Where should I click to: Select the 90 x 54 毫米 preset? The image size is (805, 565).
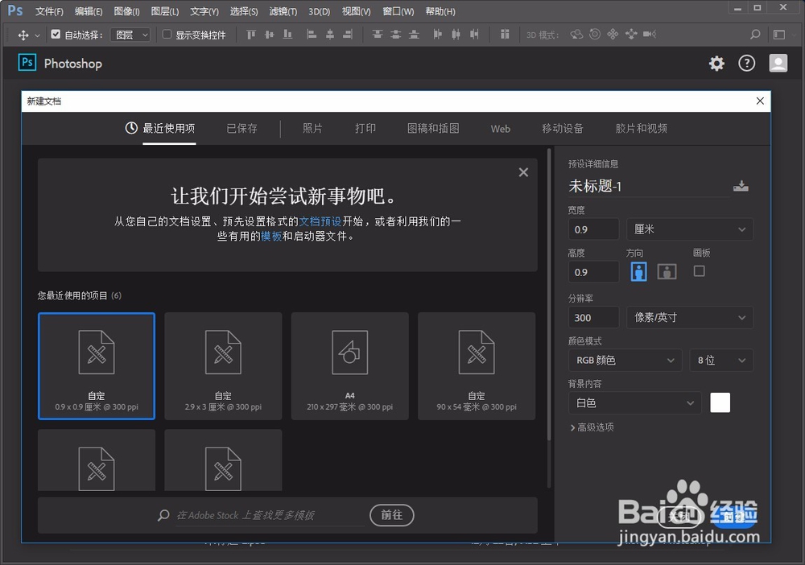coord(477,366)
